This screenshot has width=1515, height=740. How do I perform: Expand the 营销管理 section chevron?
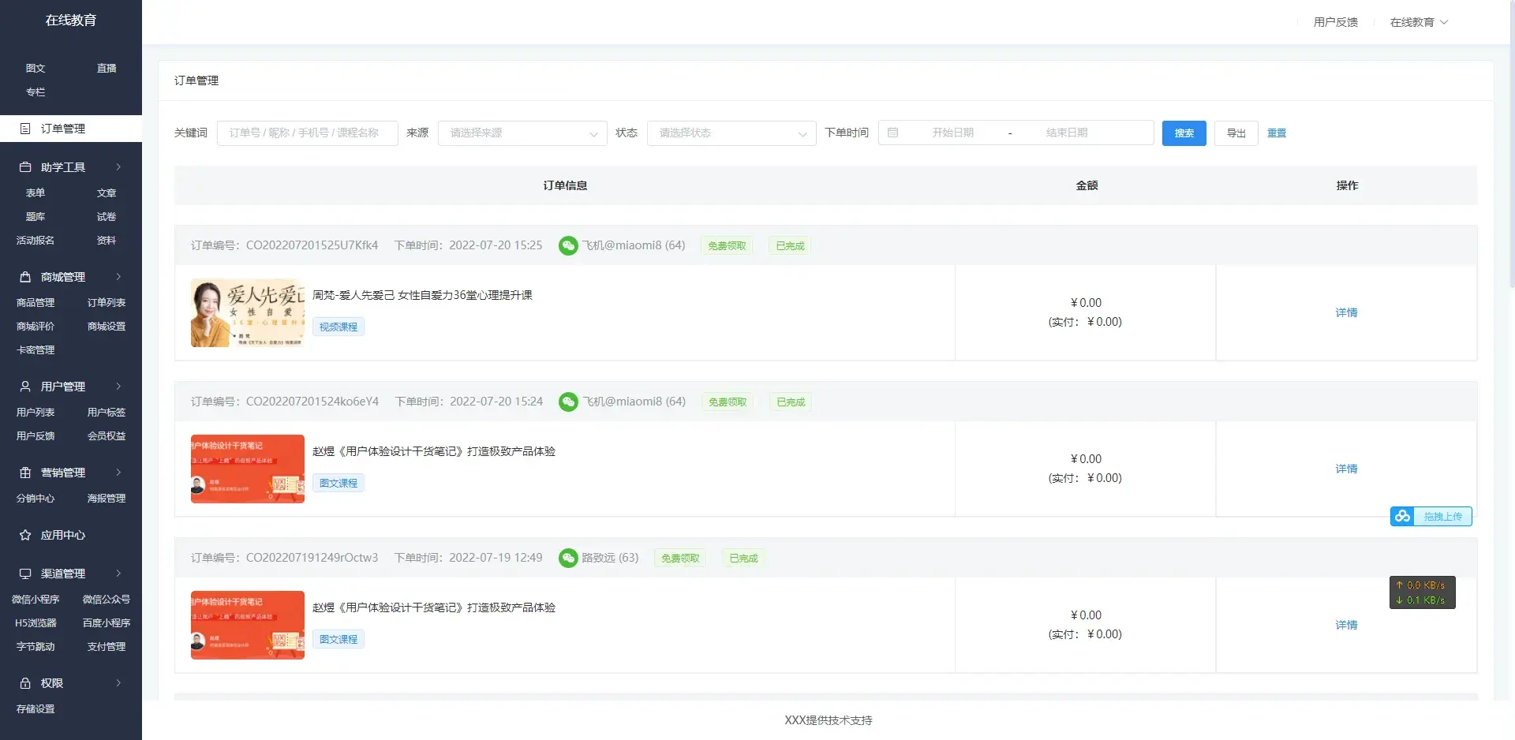coord(118,473)
